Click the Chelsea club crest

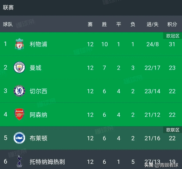coord(19,91)
